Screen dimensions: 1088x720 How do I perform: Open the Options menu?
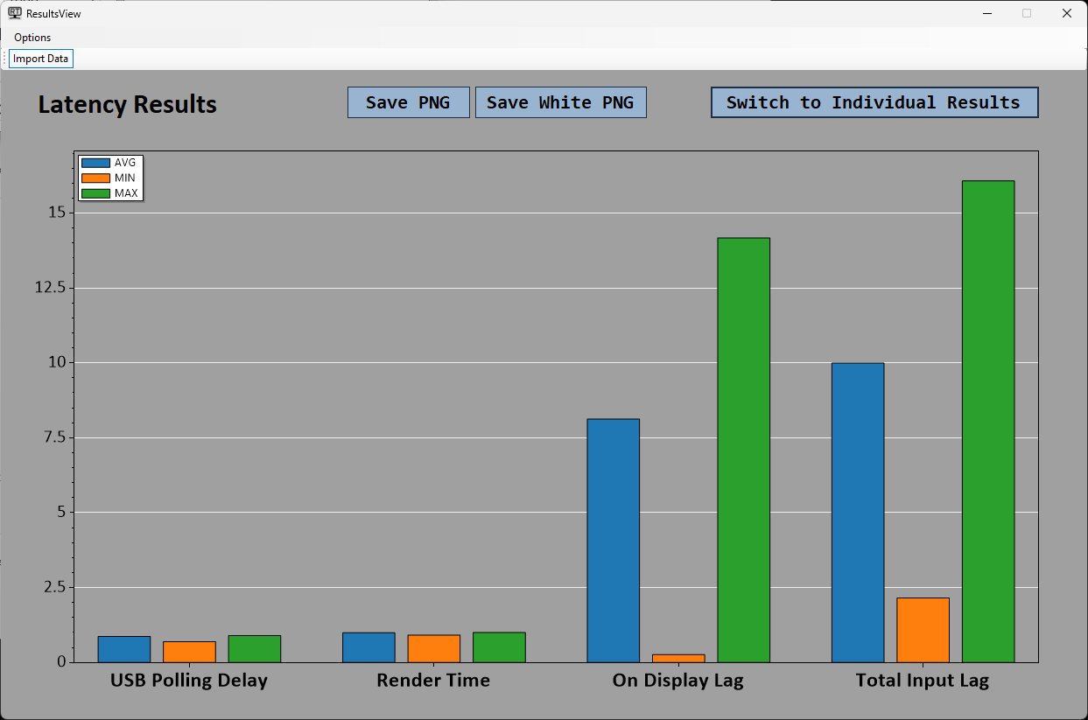pyautogui.click(x=32, y=38)
